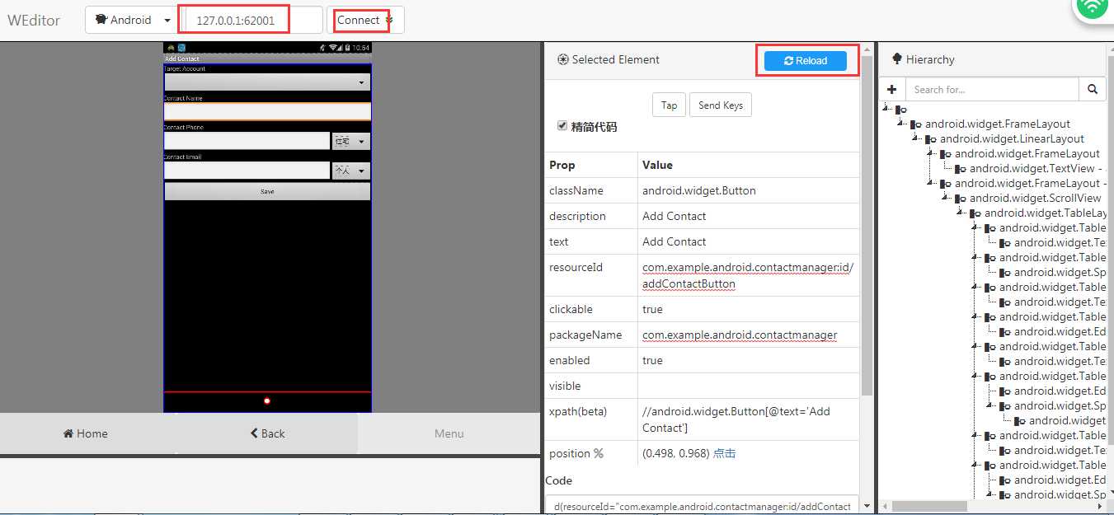Click the android.widget.Button className value
Screen dimensions: 1114x515
(x=699, y=190)
